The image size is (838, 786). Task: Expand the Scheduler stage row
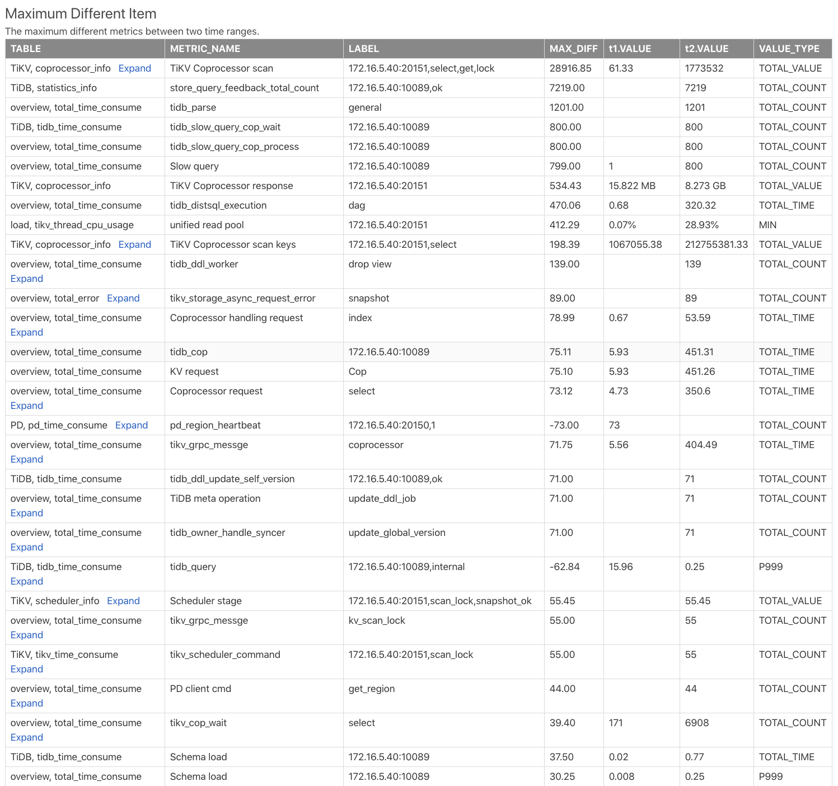click(123, 601)
